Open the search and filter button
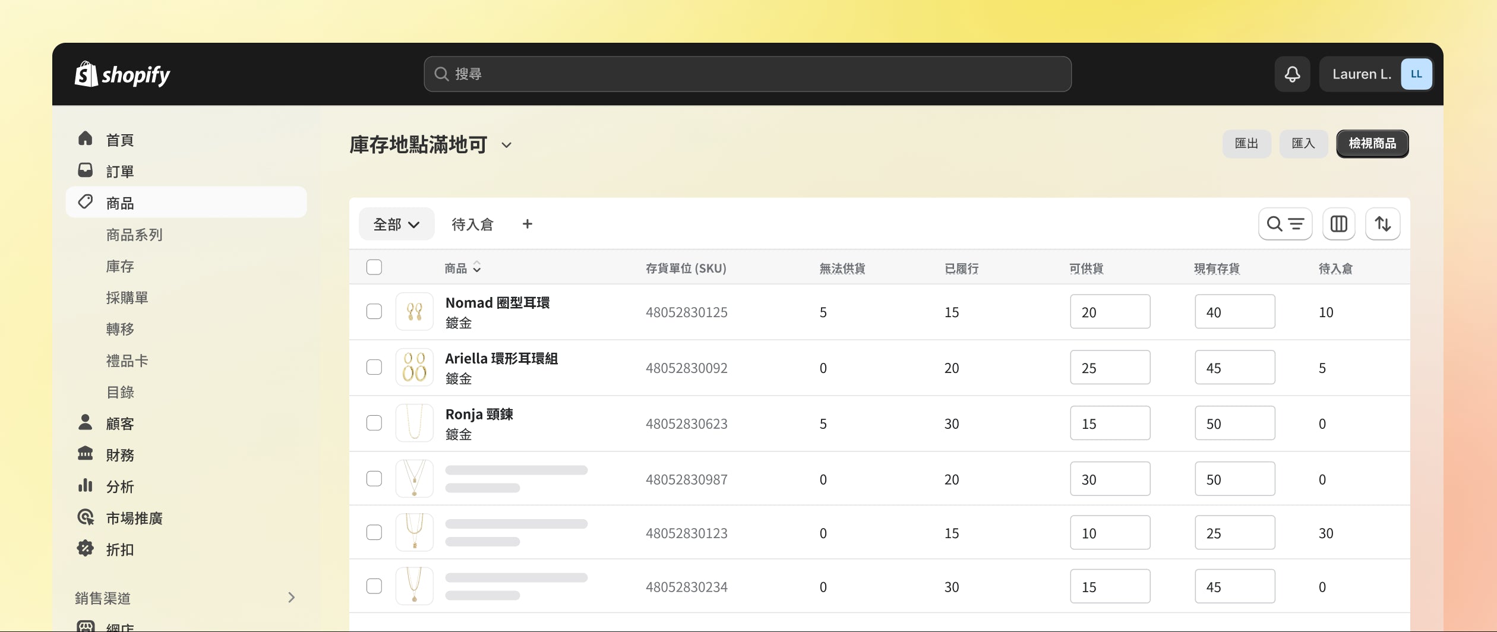The image size is (1497, 632). pos(1285,224)
